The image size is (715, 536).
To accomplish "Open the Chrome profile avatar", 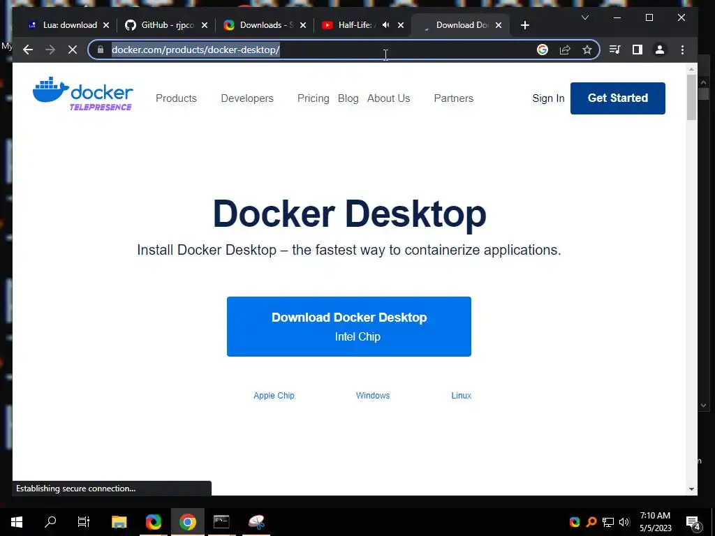I will [659, 50].
